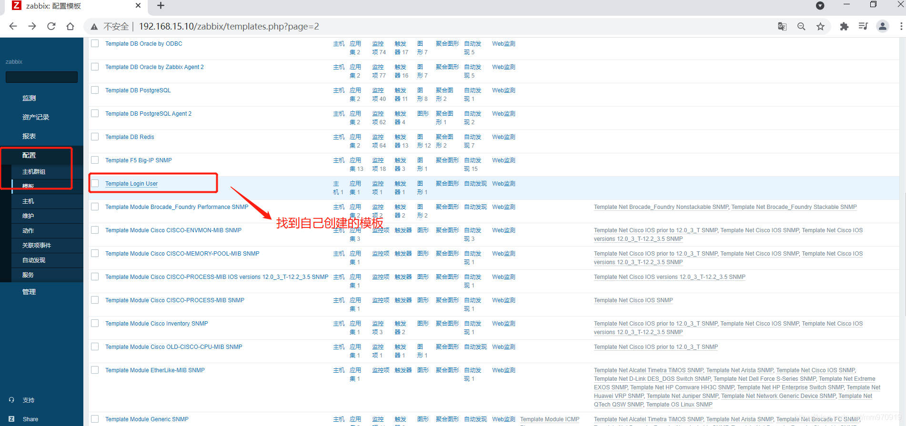The height and width of the screenshot is (426, 906).
Task: Close the zabbix 配置模板 tab
Action: point(138,6)
